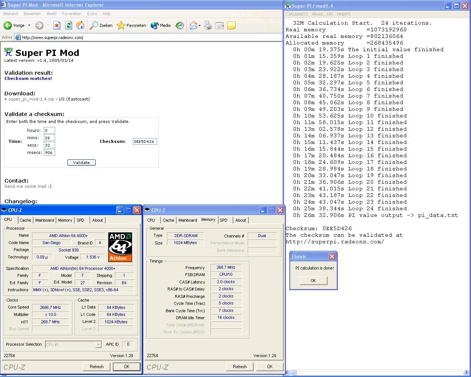Open the Bewerken menu

(x=32, y=14)
